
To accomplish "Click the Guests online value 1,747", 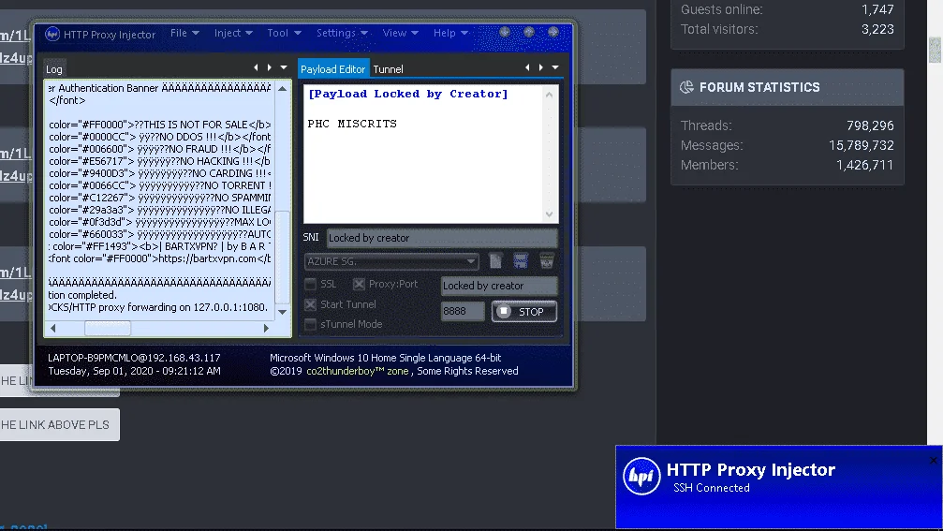I will (x=877, y=9).
